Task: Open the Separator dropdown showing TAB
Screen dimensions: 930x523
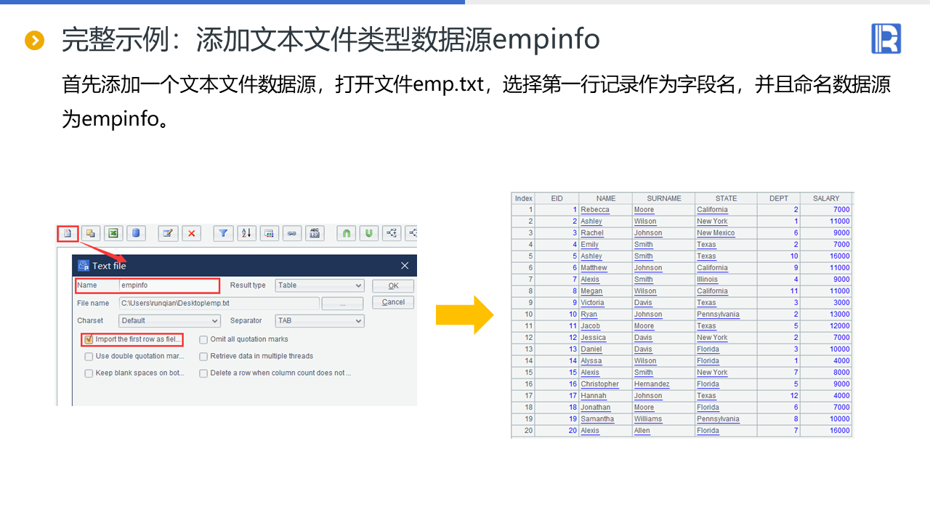Action: coord(320,320)
